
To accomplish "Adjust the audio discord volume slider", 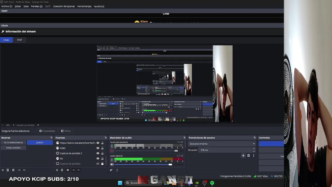I will click(x=170, y=164).
